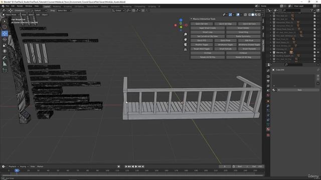Click the properties editor search field

(293, 64)
